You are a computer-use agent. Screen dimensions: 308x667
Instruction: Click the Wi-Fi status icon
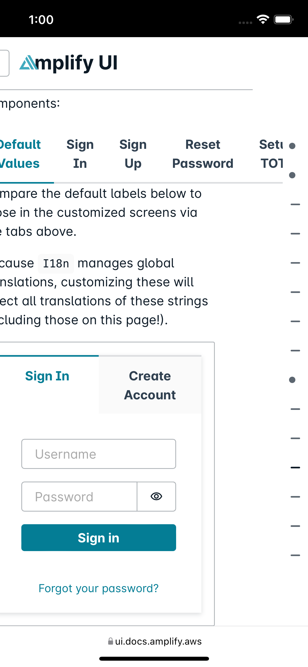coord(263,19)
